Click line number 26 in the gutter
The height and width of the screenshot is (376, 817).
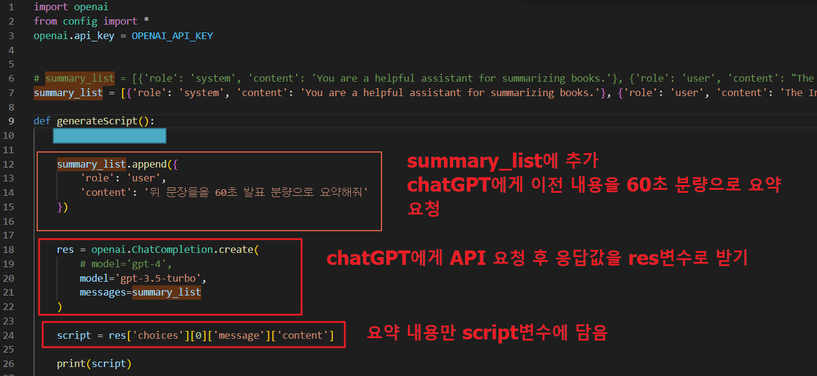(x=8, y=363)
